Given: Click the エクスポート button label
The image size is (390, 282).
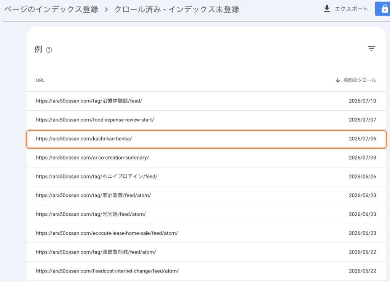Looking at the screenshot, I should pyautogui.click(x=351, y=9).
